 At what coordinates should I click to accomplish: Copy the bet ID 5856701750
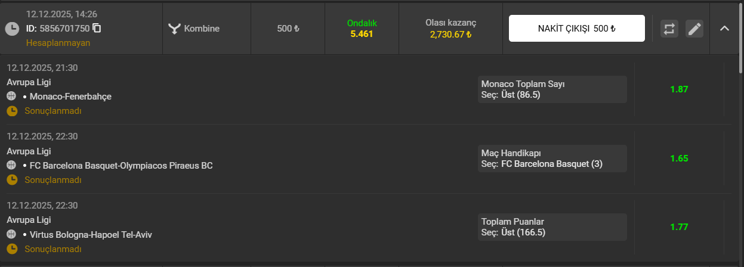[x=97, y=28]
